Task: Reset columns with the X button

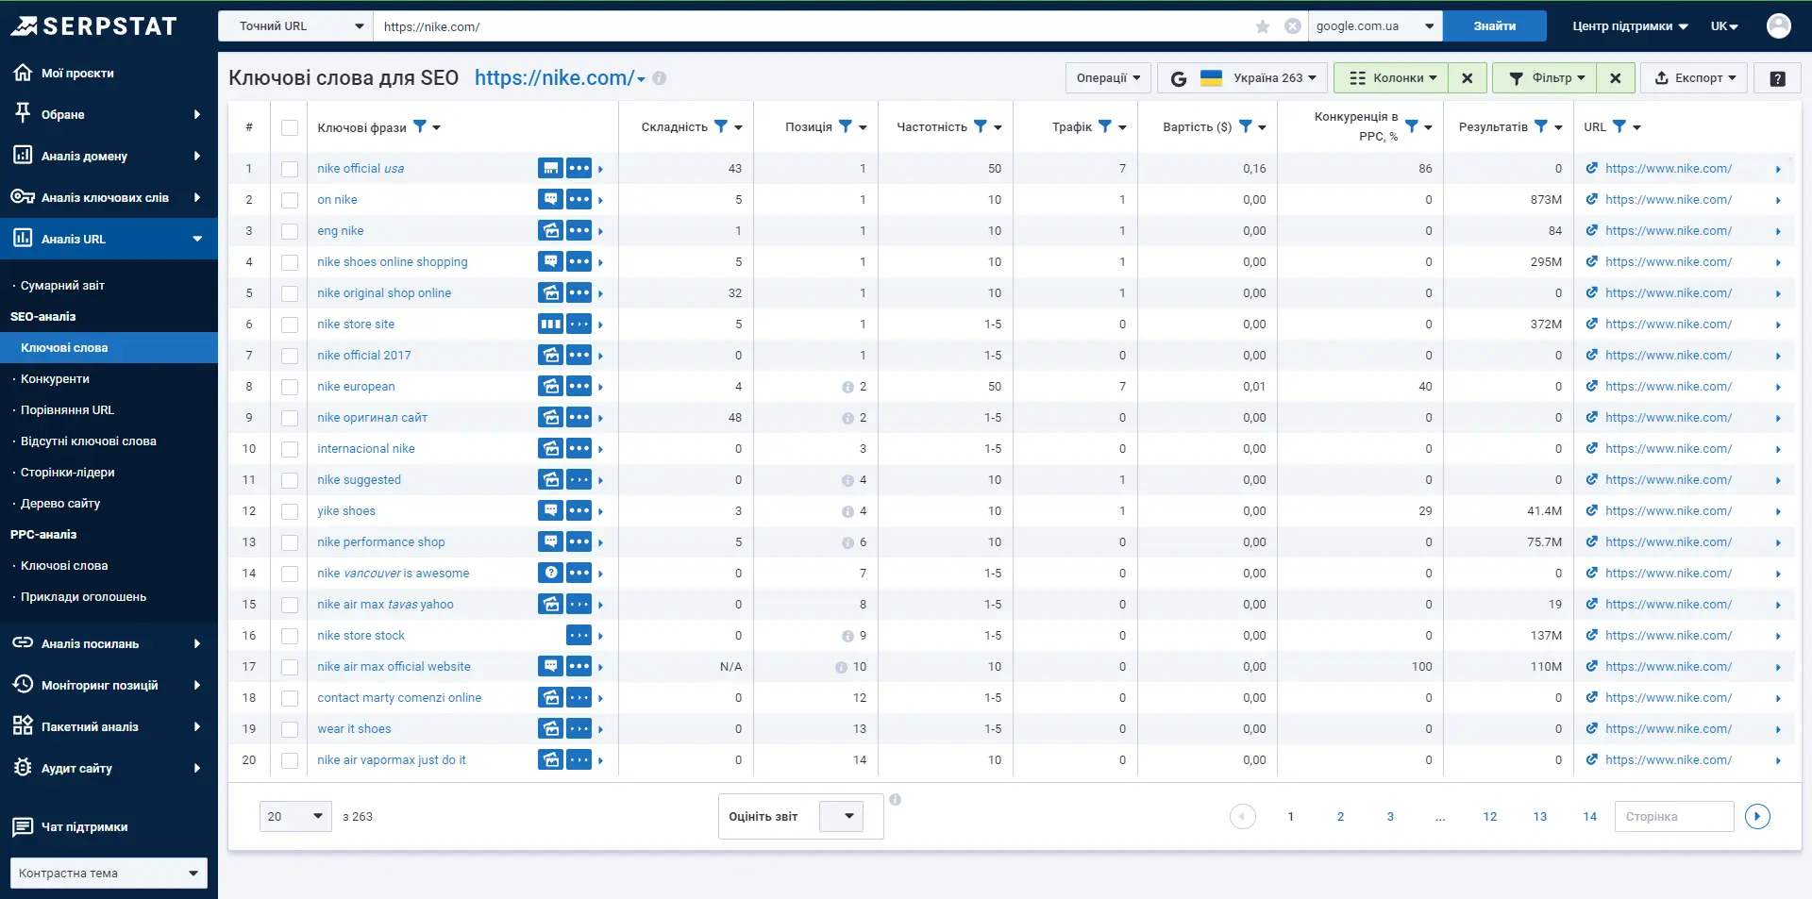Action: tap(1468, 78)
